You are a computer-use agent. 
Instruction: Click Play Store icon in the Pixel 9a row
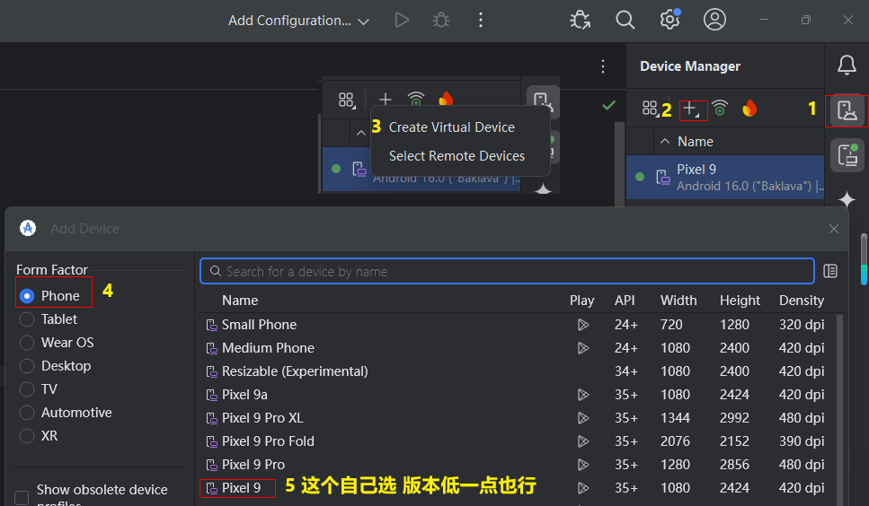click(582, 395)
